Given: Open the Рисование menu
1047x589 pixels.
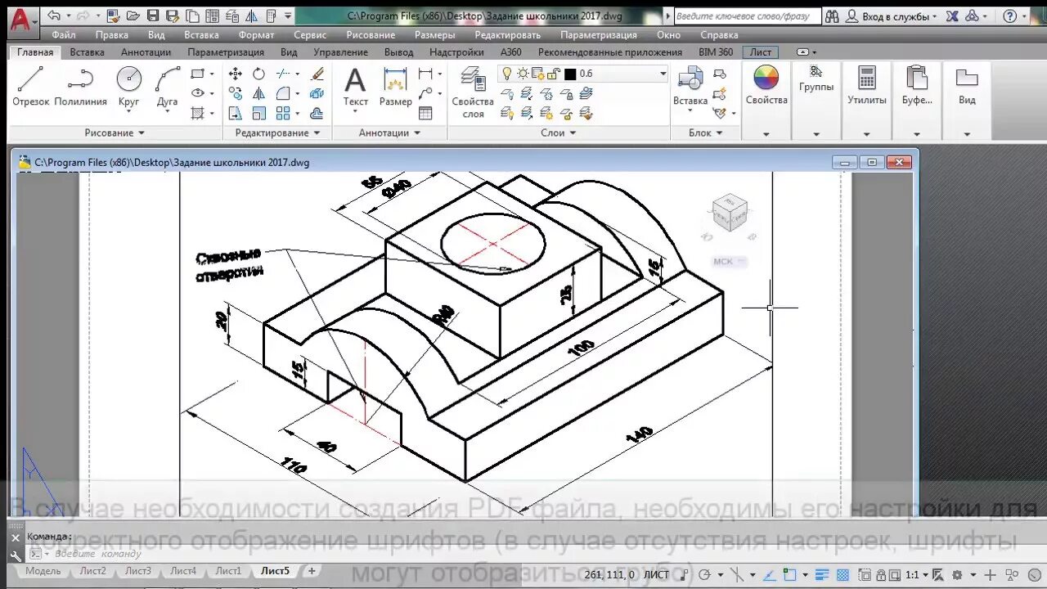Looking at the screenshot, I should click(371, 34).
